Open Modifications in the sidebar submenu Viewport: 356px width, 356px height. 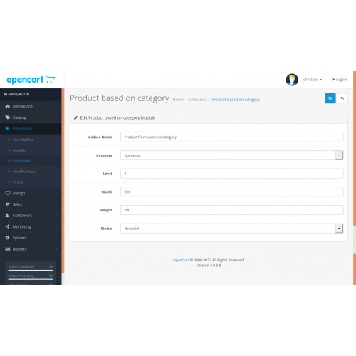[24, 172]
